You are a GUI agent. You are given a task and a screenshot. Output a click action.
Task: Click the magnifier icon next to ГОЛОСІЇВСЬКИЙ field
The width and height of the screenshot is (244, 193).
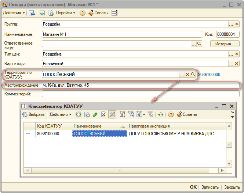point(193,74)
